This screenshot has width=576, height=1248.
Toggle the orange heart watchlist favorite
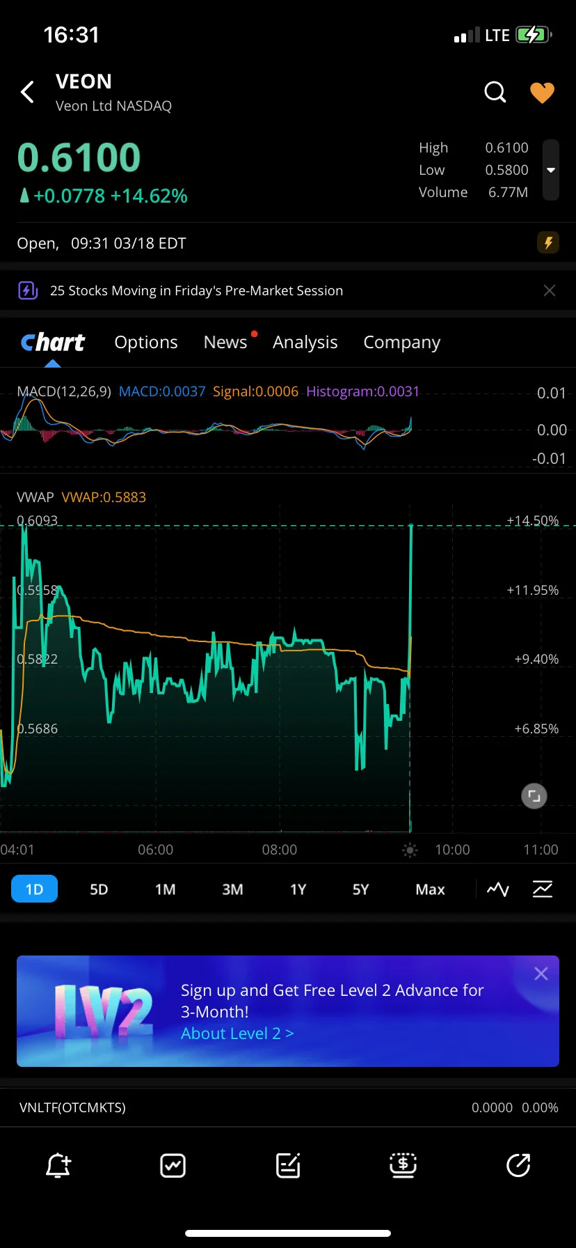pyautogui.click(x=543, y=92)
